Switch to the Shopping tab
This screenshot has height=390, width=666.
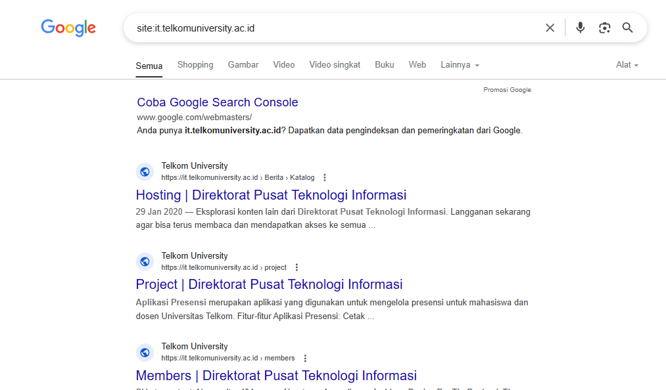click(195, 65)
